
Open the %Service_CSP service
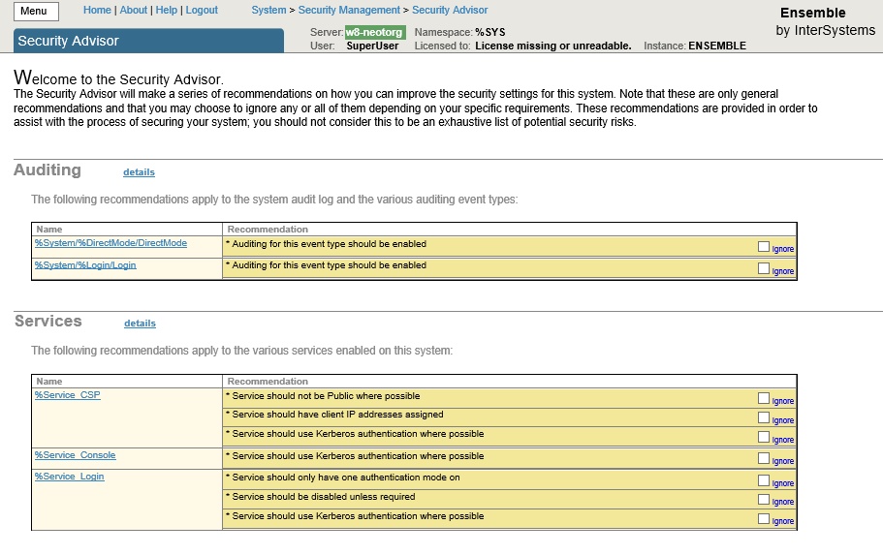[x=68, y=395]
